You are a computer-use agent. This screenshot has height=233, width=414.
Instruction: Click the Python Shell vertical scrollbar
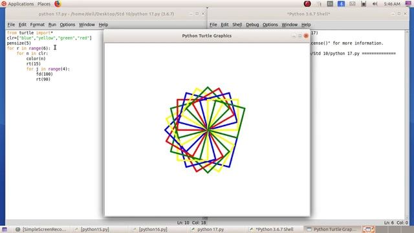[407, 125]
